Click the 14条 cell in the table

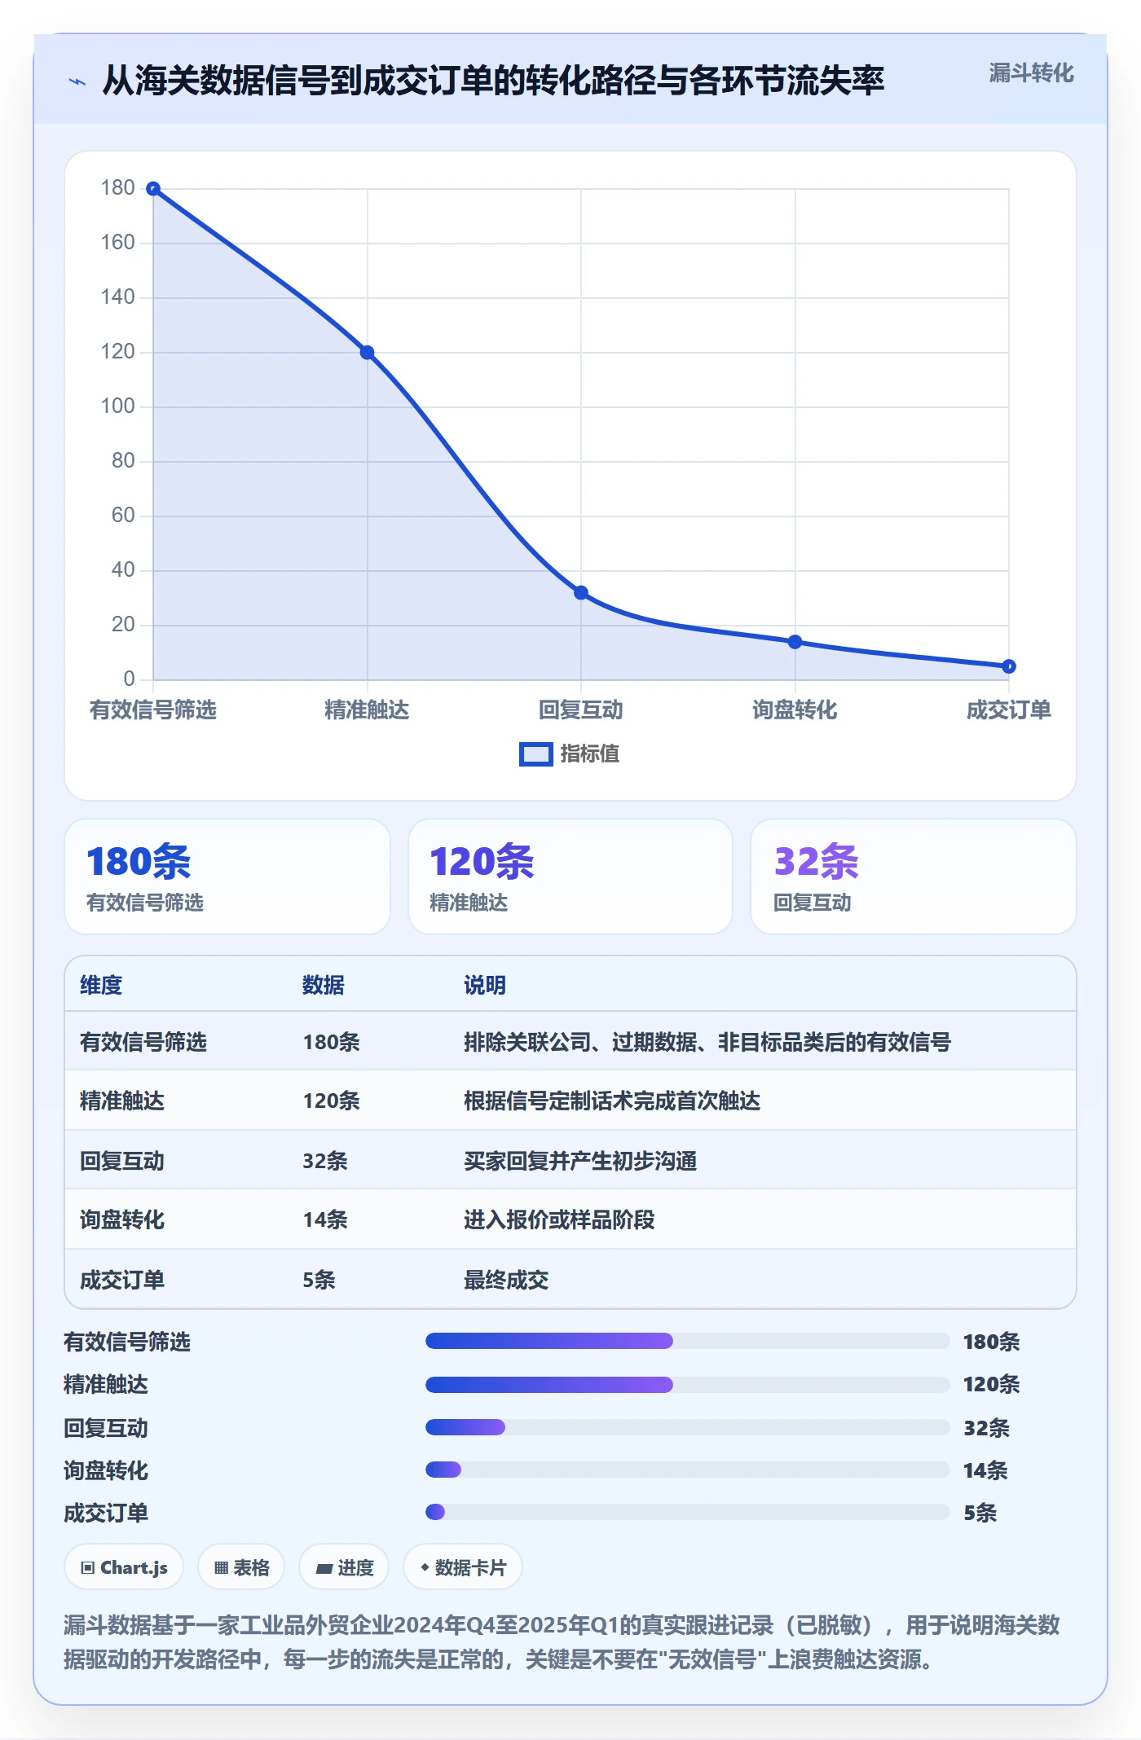tap(325, 1219)
